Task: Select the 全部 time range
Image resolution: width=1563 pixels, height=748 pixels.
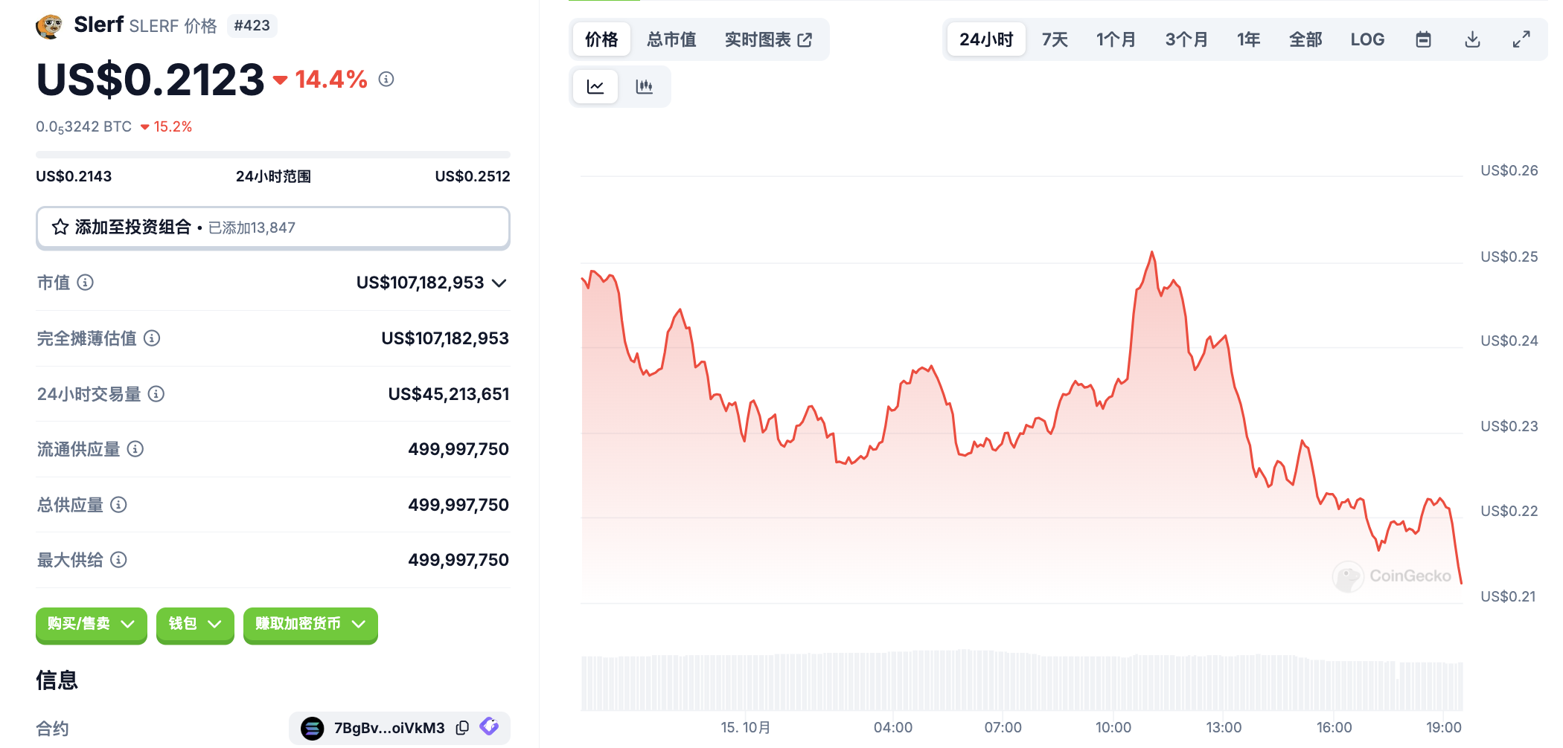Action: tap(1305, 39)
